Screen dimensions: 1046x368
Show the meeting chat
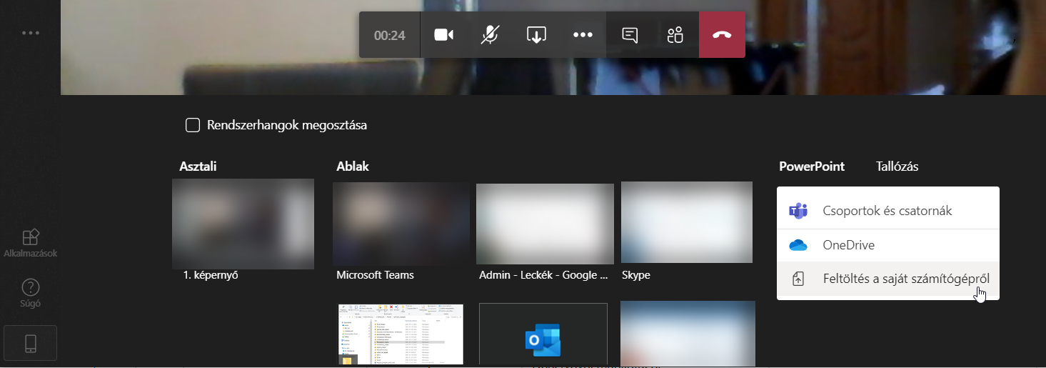click(630, 35)
